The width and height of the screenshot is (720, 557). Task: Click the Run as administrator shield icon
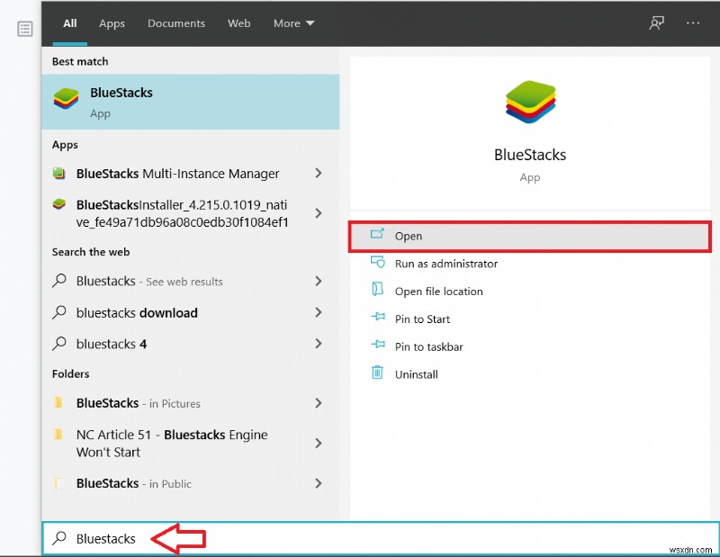(x=377, y=263)
